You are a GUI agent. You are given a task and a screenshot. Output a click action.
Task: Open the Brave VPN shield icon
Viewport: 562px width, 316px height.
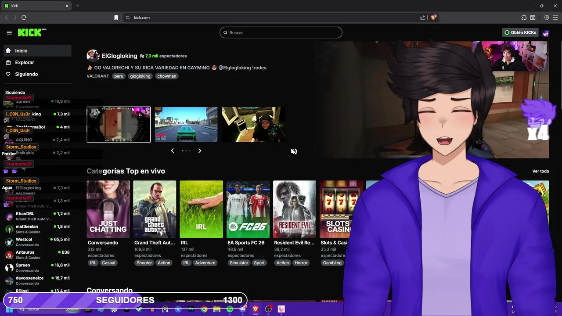click(x=547, y=18)
